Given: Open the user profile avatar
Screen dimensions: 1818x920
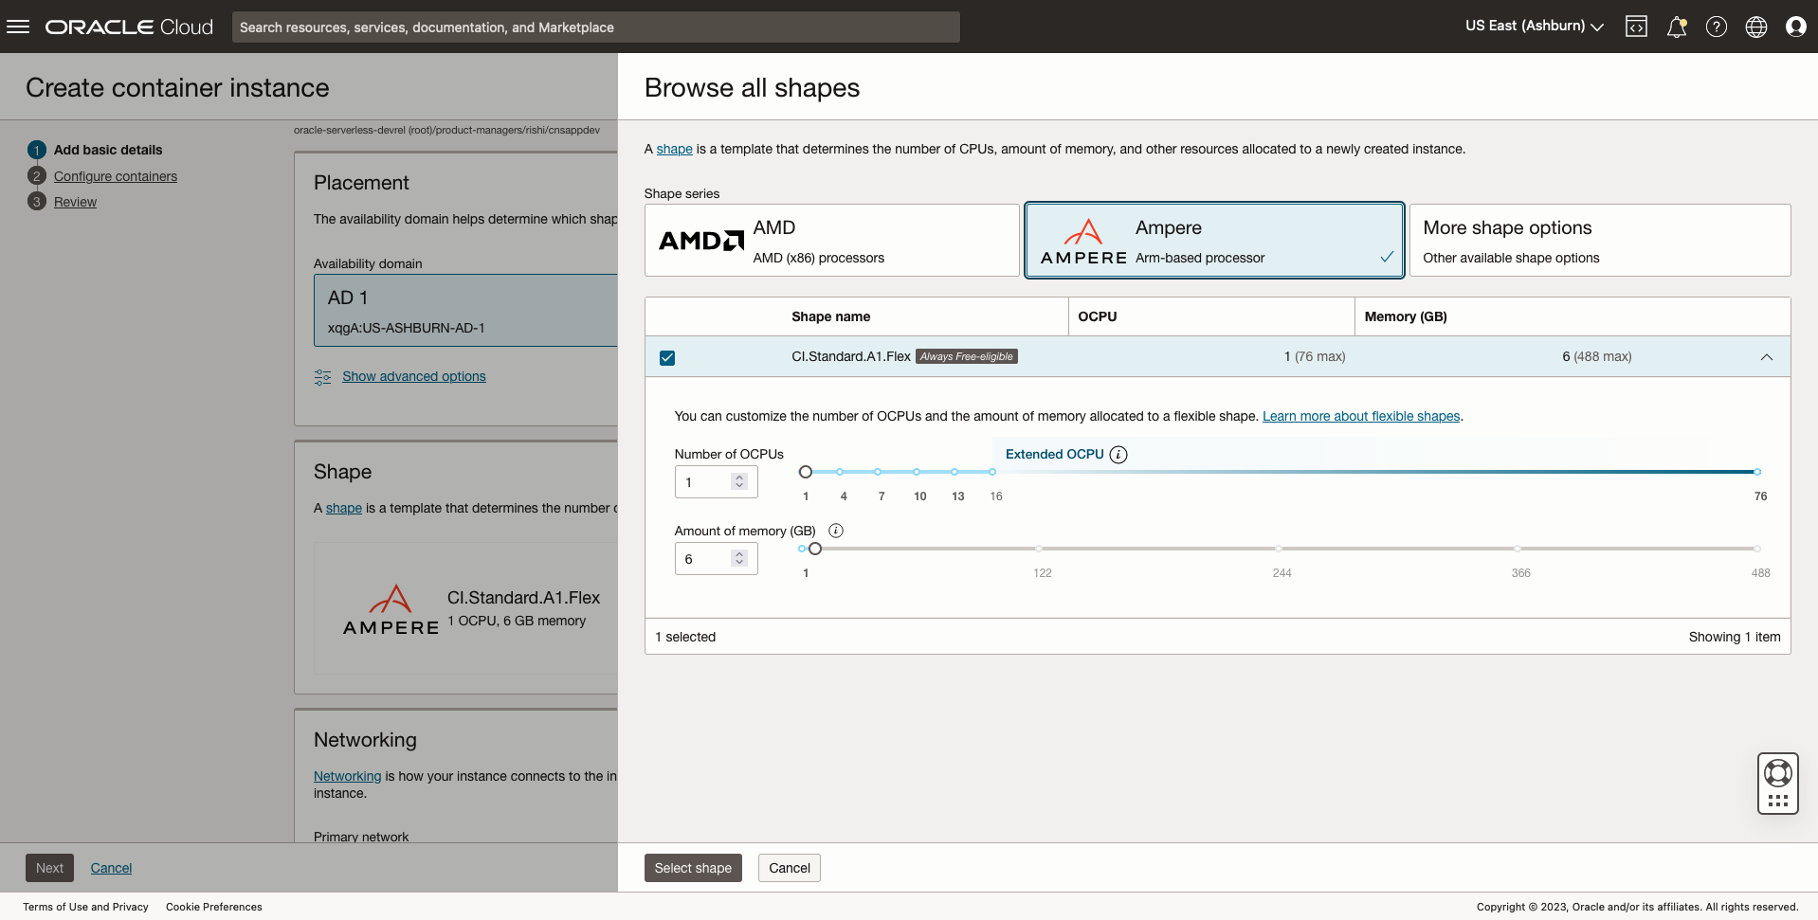Looking at the screenshot, I should click(x=1795, y=26).
